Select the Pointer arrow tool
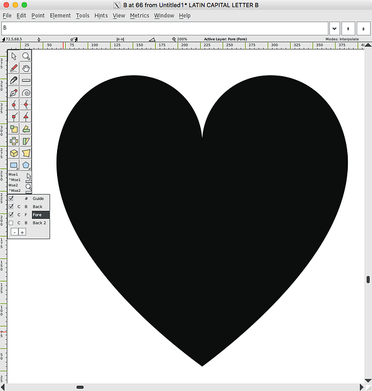The width and height of the screenshot is (372, 391). 14,56
